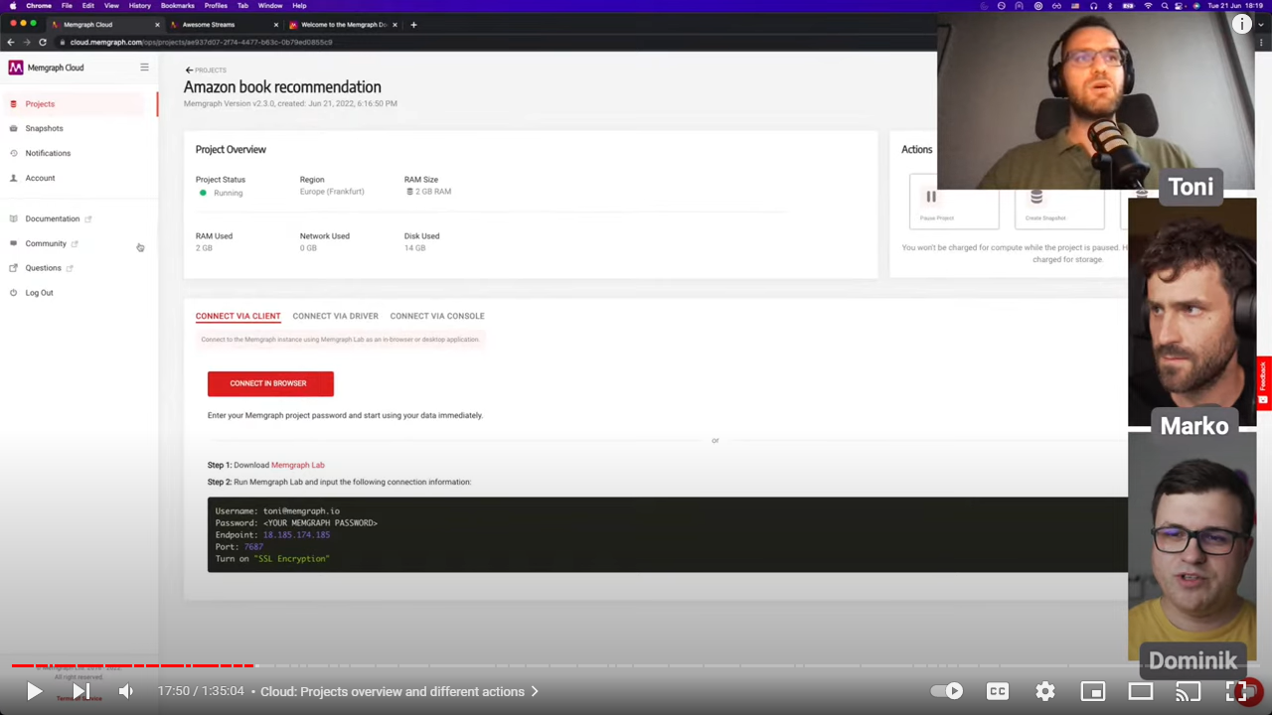This screenshot has width=1272, height=715.
Task: Switch to Welcome to the Memgraph tab
Action: 343,24
